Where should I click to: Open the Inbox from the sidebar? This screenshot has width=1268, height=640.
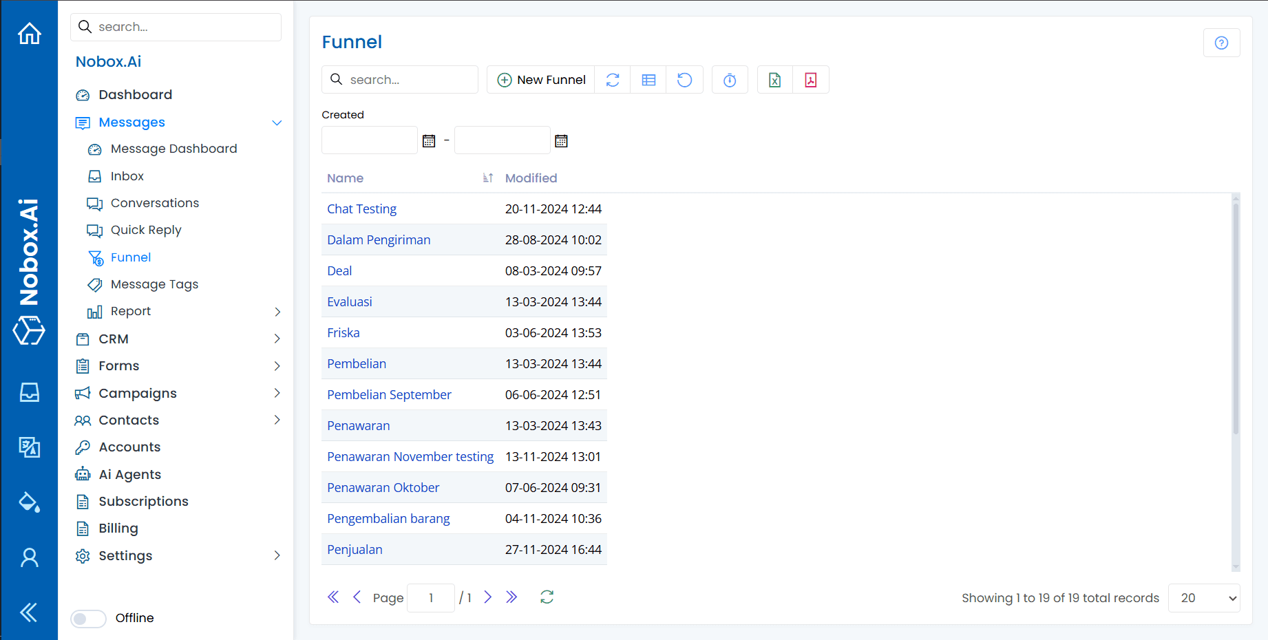pyautogui.click(x=126, y=176)
